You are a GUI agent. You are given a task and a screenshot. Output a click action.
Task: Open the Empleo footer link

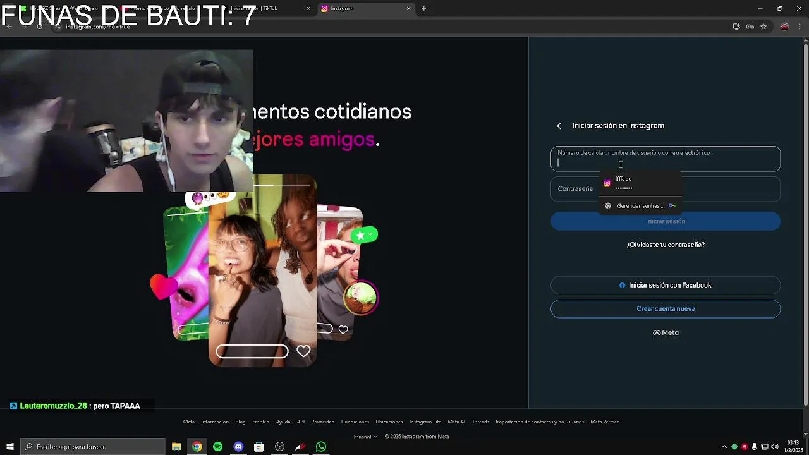[x=260, y=422]
